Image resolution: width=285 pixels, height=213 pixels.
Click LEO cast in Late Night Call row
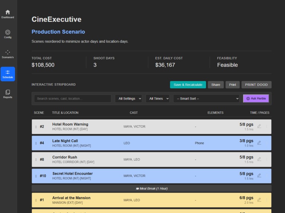[x=127, y=143]
